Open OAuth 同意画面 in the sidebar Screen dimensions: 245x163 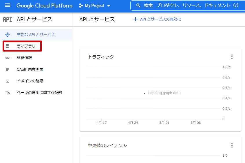(30, 69)
